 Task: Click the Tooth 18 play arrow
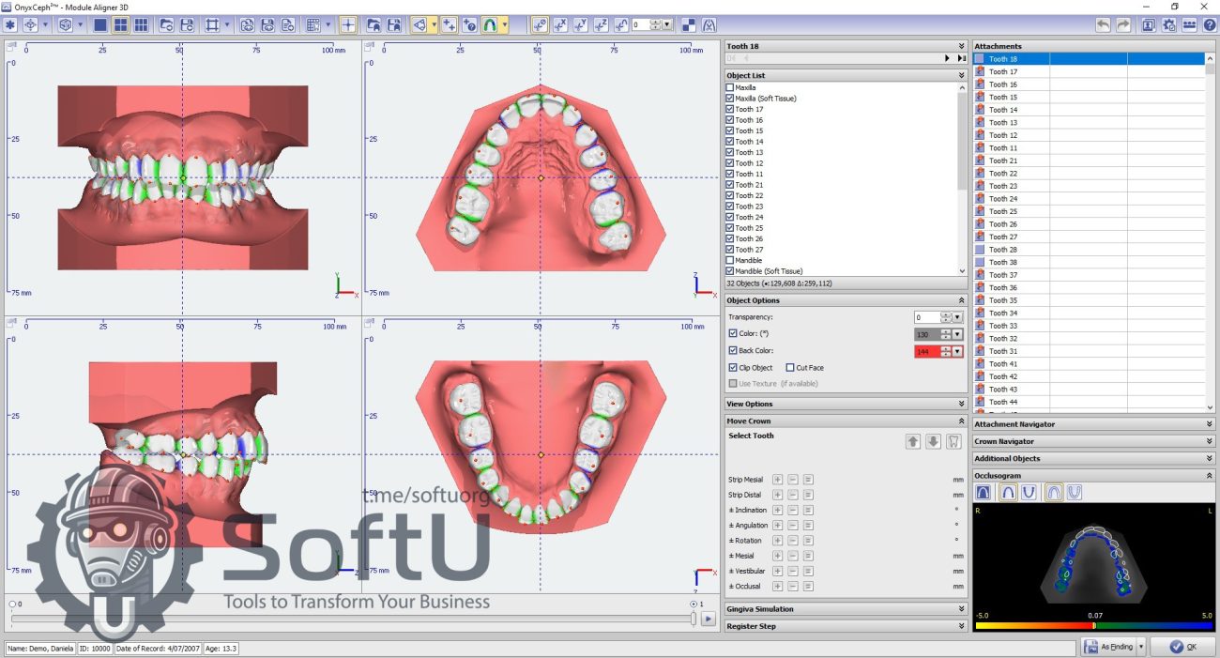tap(947, 58)
